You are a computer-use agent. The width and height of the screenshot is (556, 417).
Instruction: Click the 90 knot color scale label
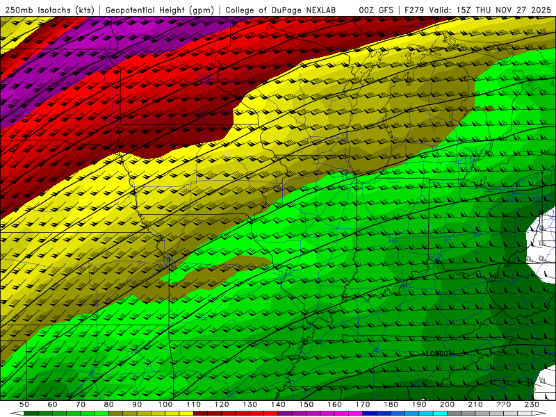point(137,404)
